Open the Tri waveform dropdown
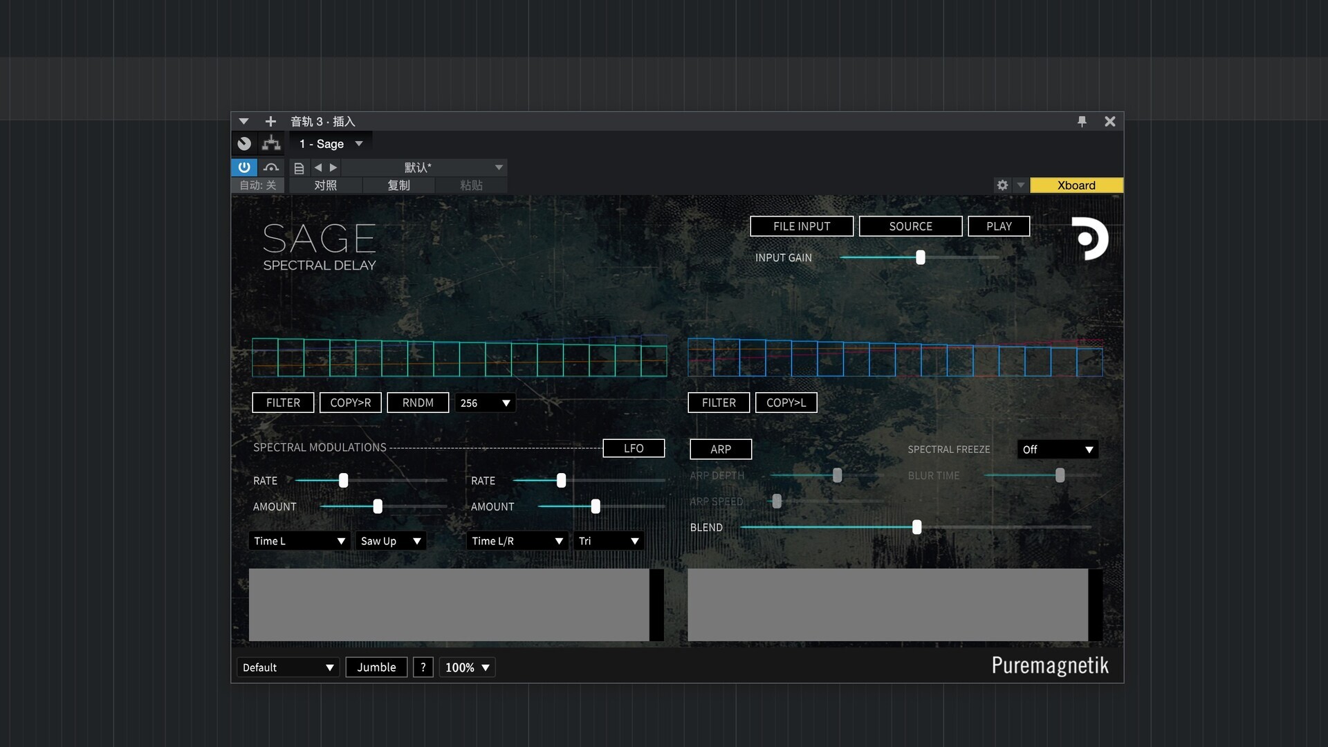 (x=609, y=541)
